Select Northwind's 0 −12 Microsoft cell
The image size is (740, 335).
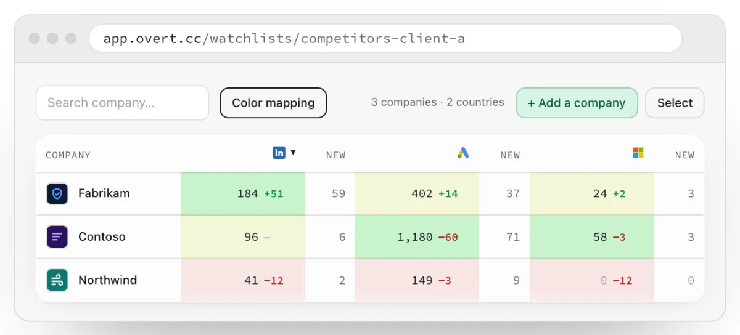coord(592,280)
